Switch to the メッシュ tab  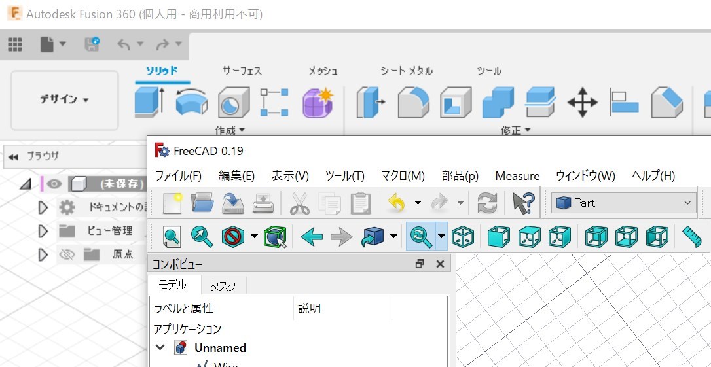323,71
